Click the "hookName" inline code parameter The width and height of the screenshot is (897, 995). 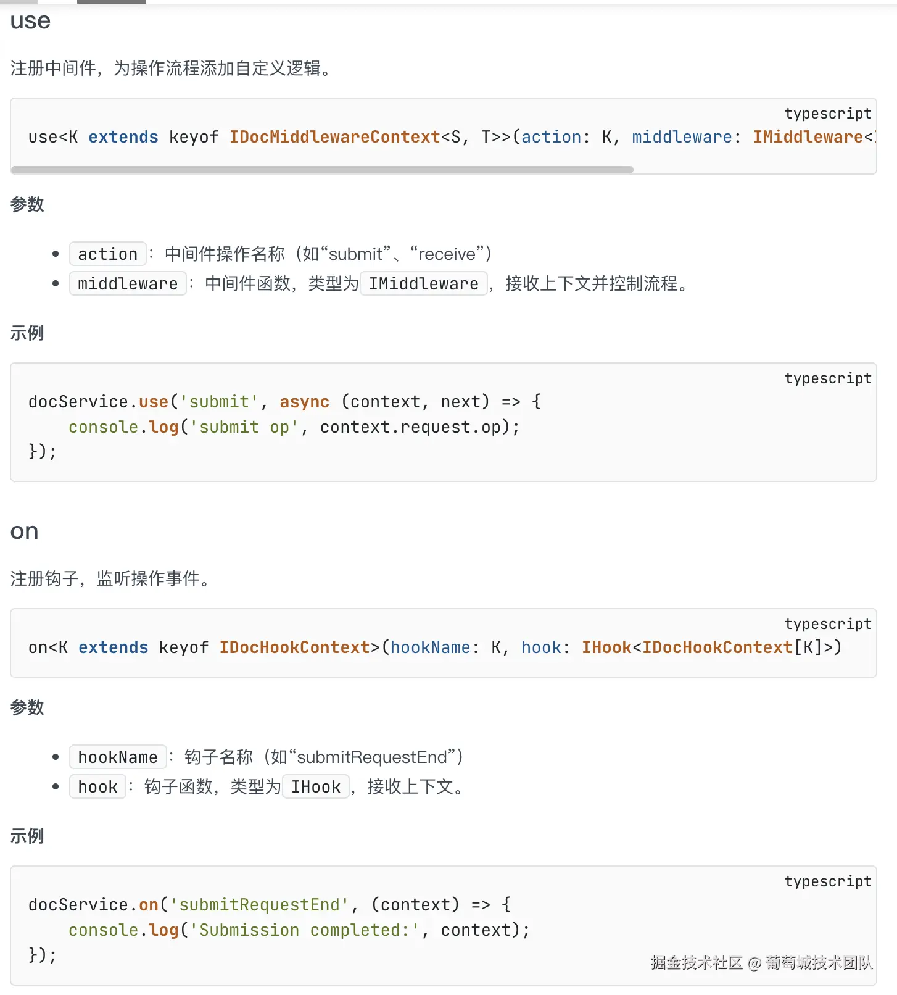[118, 757]
